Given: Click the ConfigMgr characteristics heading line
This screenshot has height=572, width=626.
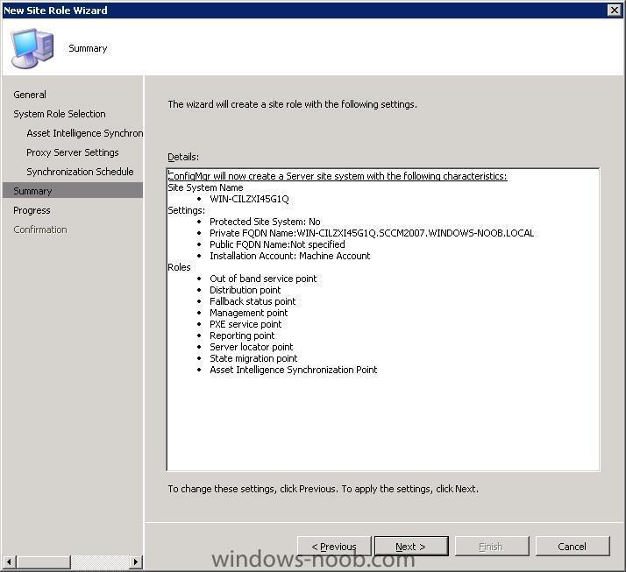Looking at the screenshot, I should tap(338, 176).
